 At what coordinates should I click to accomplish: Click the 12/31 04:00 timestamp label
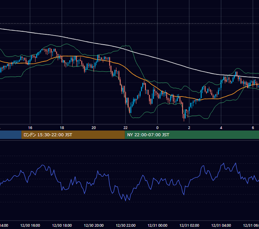221,226
